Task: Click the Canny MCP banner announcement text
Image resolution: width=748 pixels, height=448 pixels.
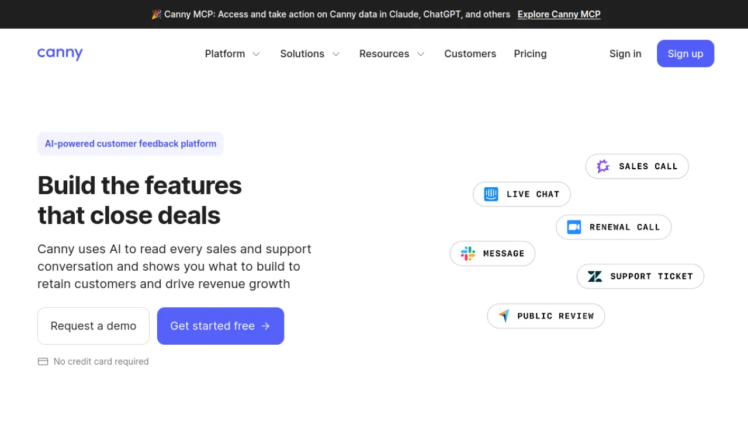Action: tap(337, 15)
